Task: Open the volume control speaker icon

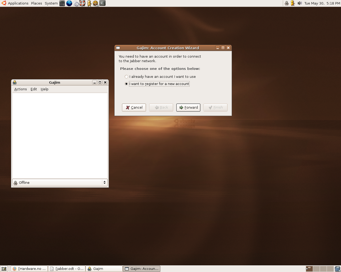Action: point(300,3)
